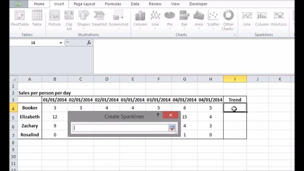Viewport: 304px width, 171px height.
Task: Select column A header
Action: pos(29,79)
